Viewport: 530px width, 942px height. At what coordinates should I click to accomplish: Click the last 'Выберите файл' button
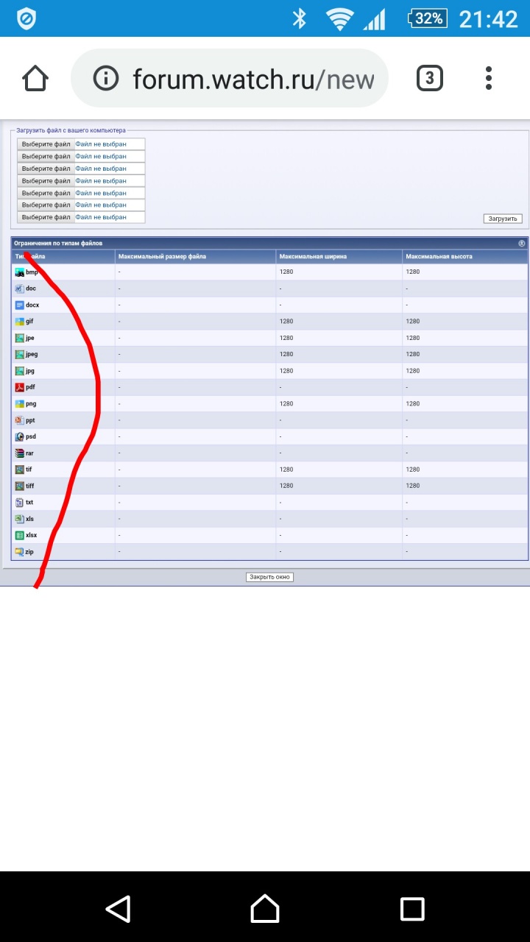click(46, 217)
